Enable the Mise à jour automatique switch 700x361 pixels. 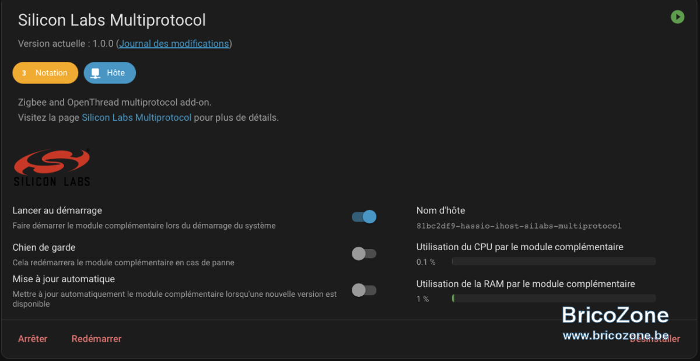click(364, 290)
